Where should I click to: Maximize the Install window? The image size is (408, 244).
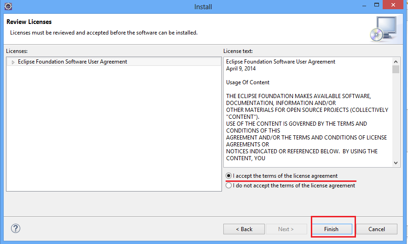click(x=377, y=5)
